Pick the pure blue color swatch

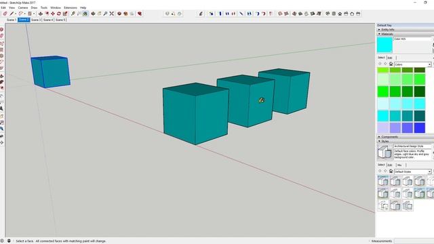(420, 128)
